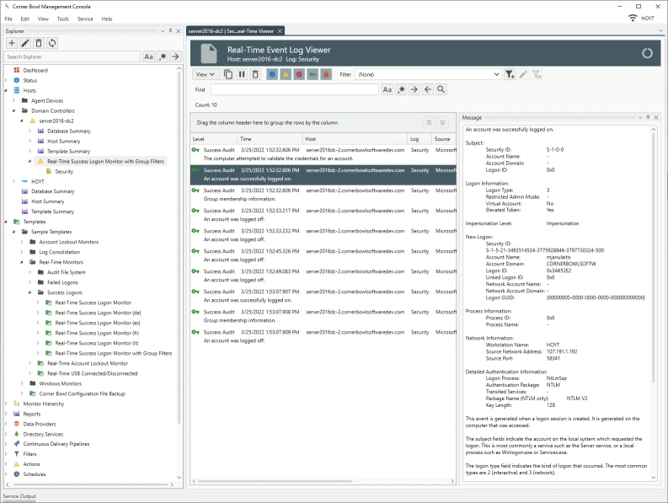Pause the real-time event viewer
Viewport: 668px width, 503px height.
pos(242,75)
